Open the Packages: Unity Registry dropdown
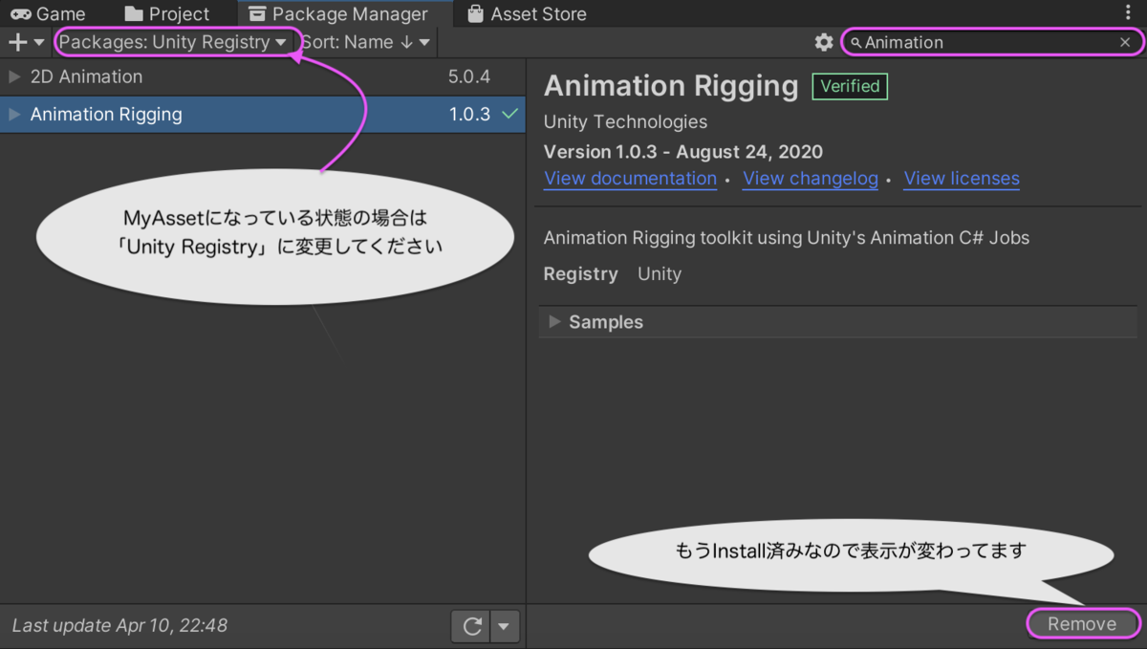Image resolution: width=1147 pixels, height=649 pixels. 172,42
